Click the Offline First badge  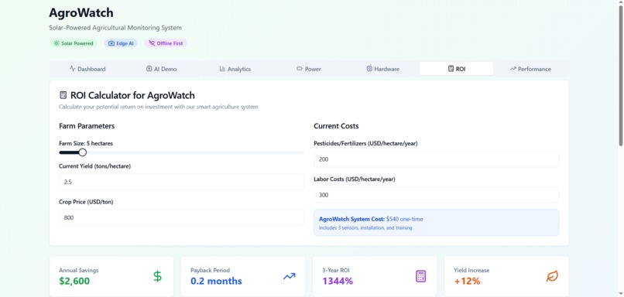(x=166, y=43)
